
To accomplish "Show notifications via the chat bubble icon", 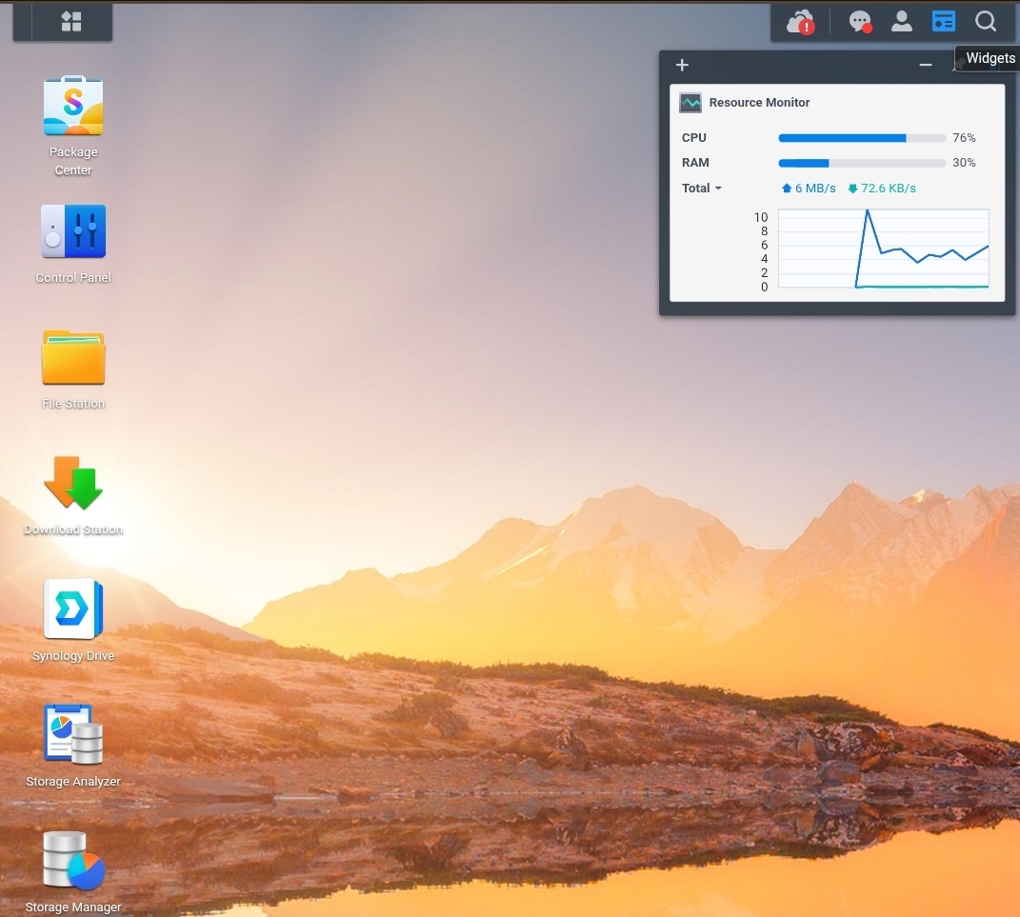I will click(860, 22).
